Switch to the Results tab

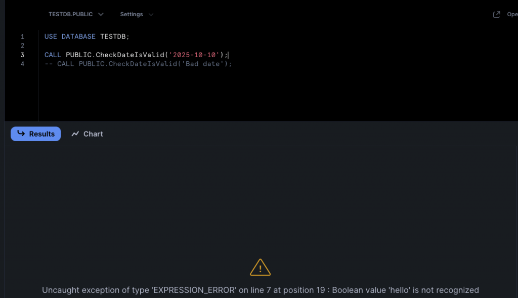click(x=36, y=134)
